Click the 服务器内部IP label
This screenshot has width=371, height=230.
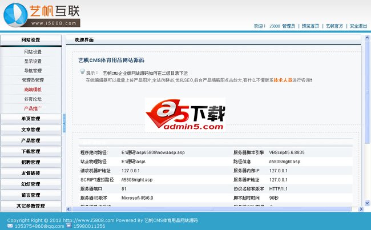tap(247, 171)
